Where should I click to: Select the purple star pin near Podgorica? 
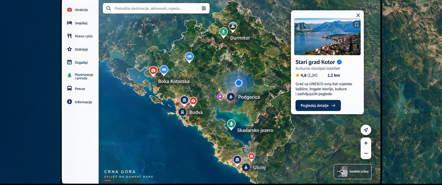pyautogui.click(x=220, y=96)
